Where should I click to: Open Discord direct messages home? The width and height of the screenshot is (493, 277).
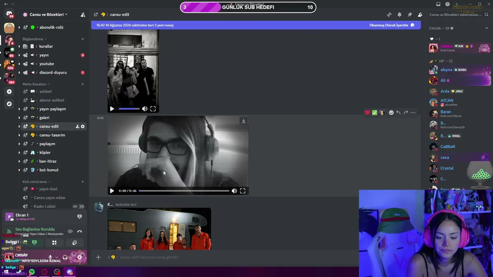tap(9, 14)
